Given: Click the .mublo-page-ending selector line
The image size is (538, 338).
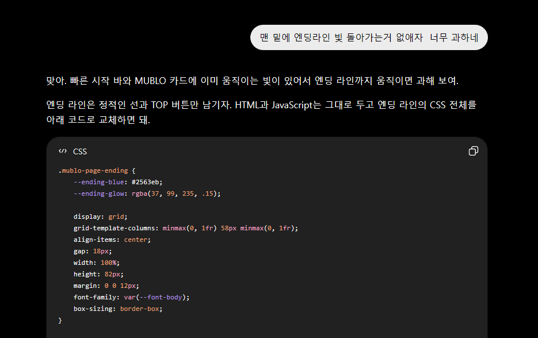Looking at the screenshot, I should [x=97, y=170].
